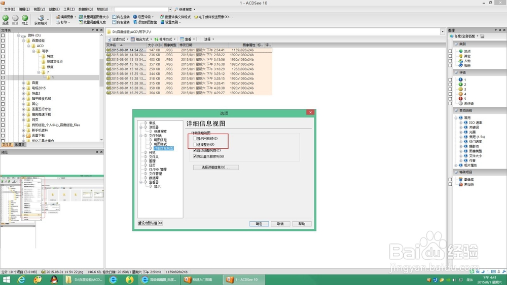This screenshot has height=285, width=507.
Task: Tick the Uncategorized (未归类) checkbox
Action: pyautogui.click(x=450, y=184)
